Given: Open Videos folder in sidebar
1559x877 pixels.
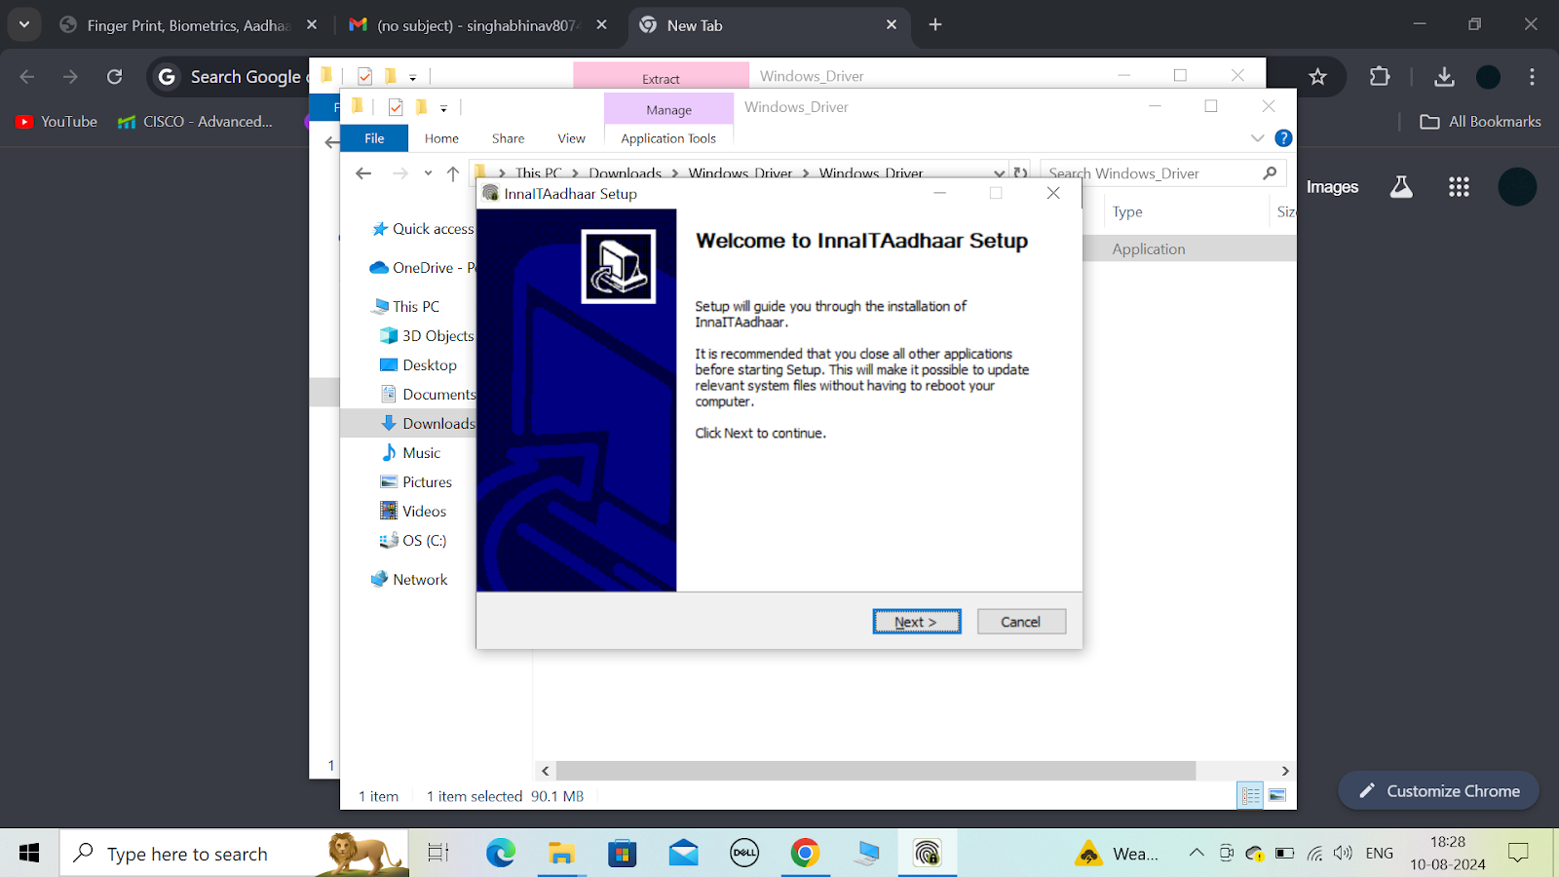Looking at the screenshot, I should coord(413,512).
